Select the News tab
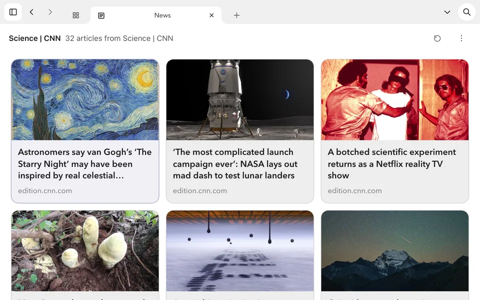Viewport: 480px width, 300px height. [x=156, y=15]
